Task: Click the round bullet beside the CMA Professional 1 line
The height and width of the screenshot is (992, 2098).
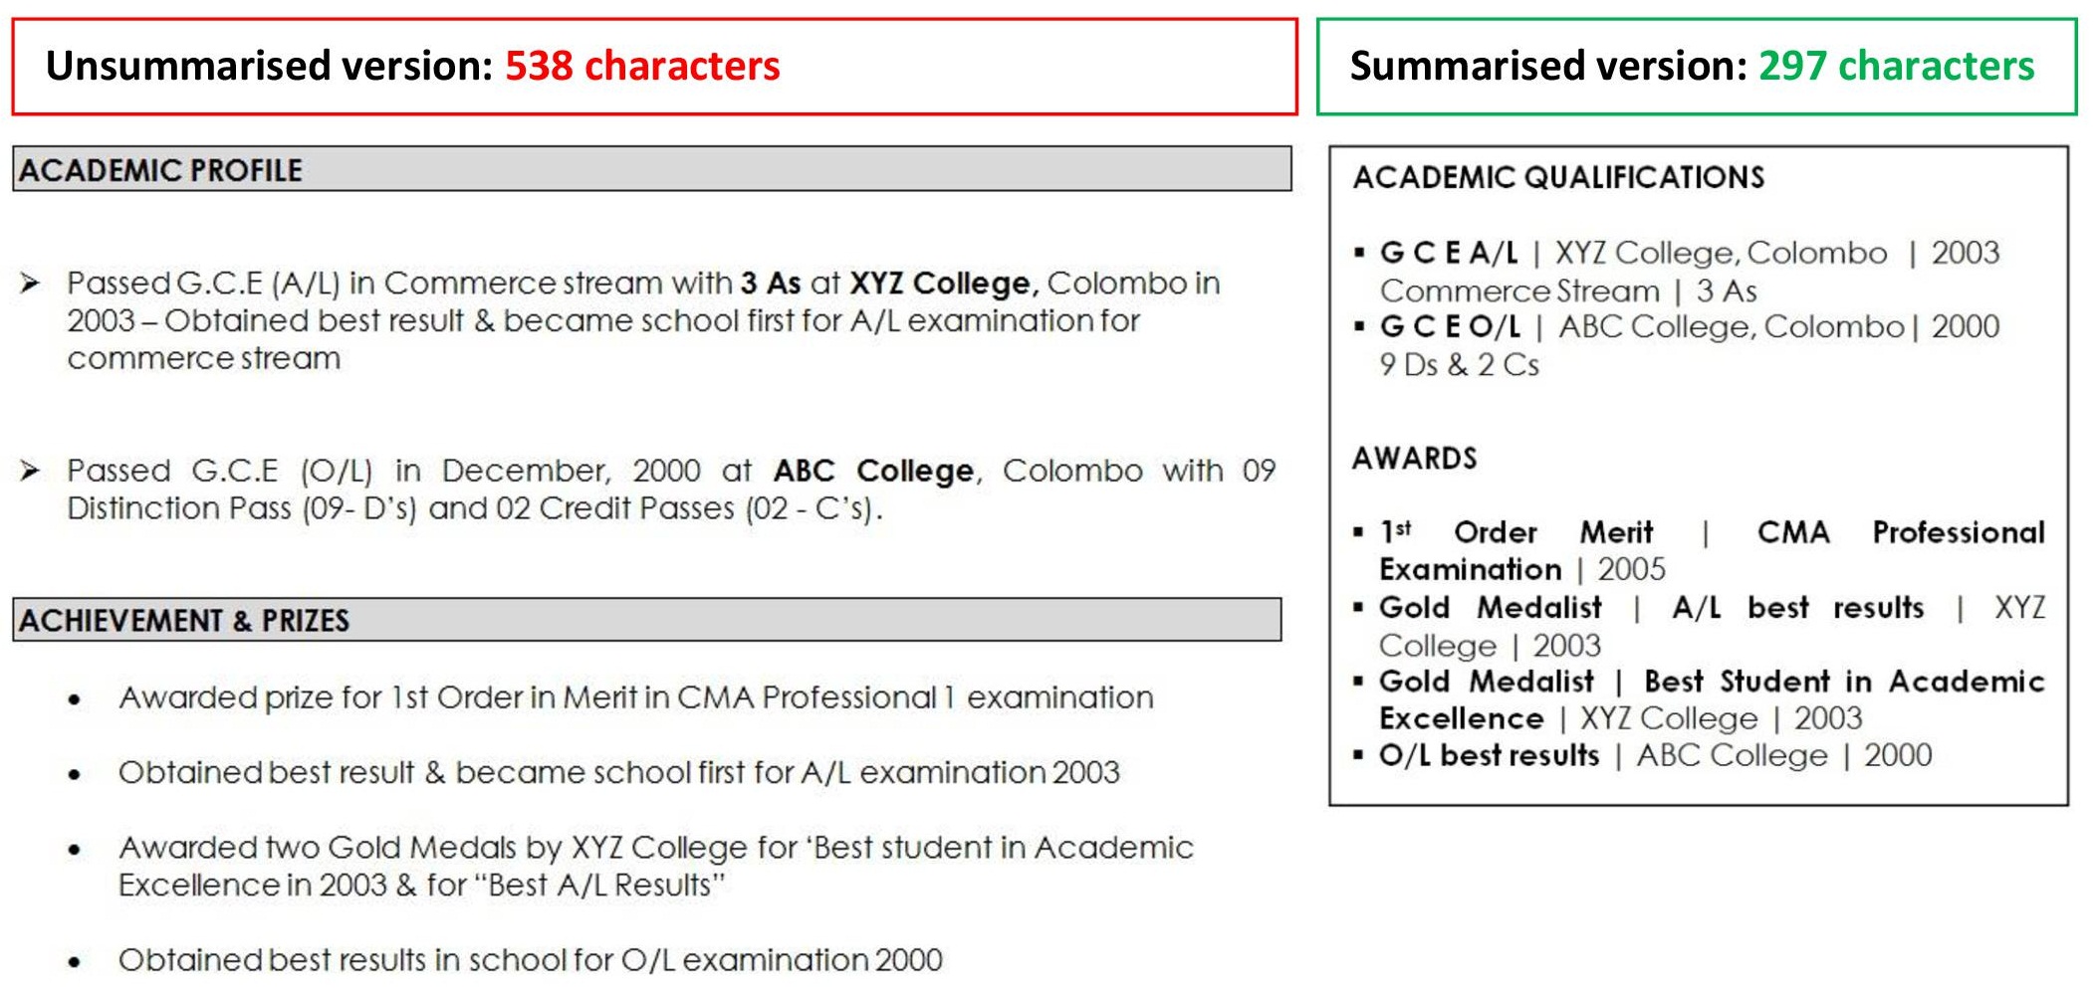Action: point(75,700)
